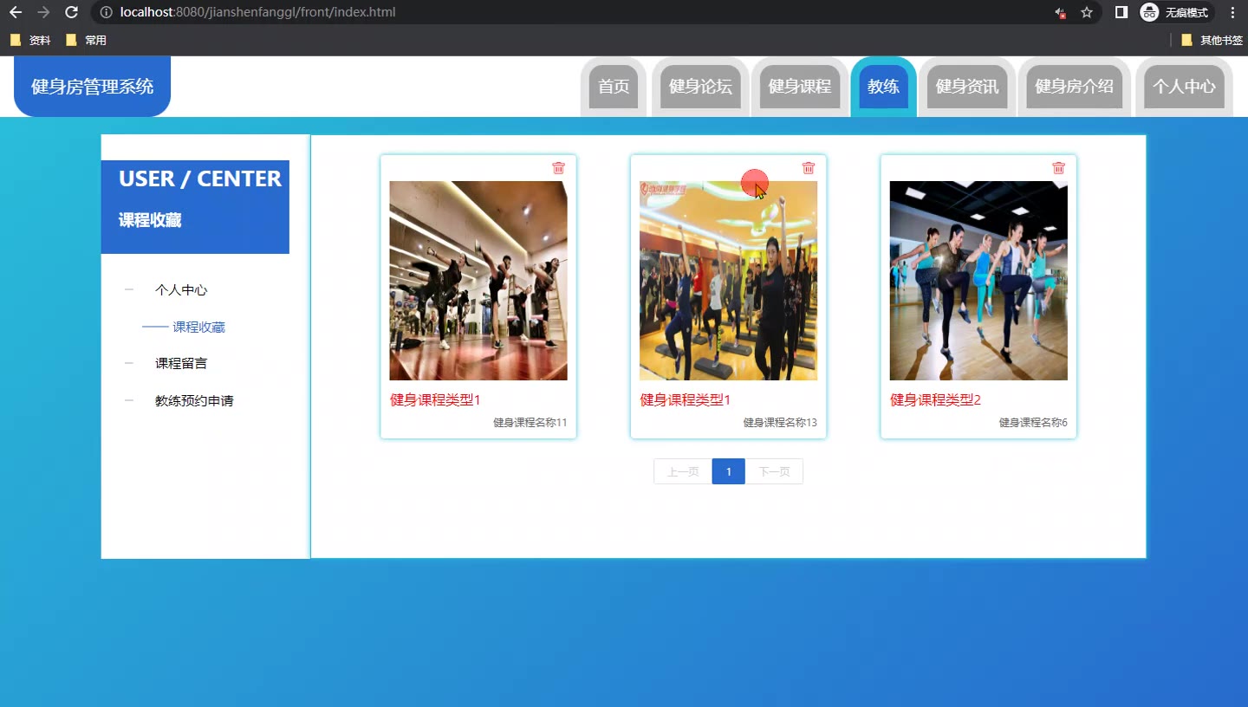Open the 常用 bookmark folder
Image resolution: width=1248 pixels, height=707 pixels.
86,40
